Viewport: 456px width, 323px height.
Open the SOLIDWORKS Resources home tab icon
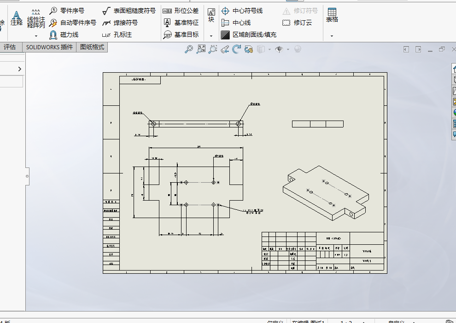point(454,69)
